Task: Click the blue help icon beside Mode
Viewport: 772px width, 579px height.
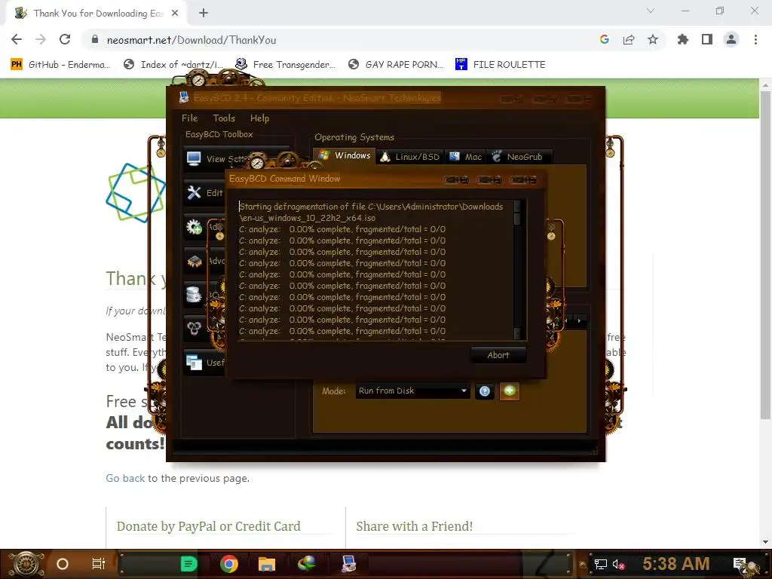Action: tap(485, 391)
